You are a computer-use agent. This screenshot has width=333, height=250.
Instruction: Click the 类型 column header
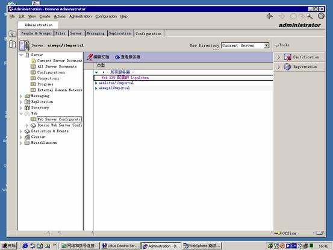101,66
